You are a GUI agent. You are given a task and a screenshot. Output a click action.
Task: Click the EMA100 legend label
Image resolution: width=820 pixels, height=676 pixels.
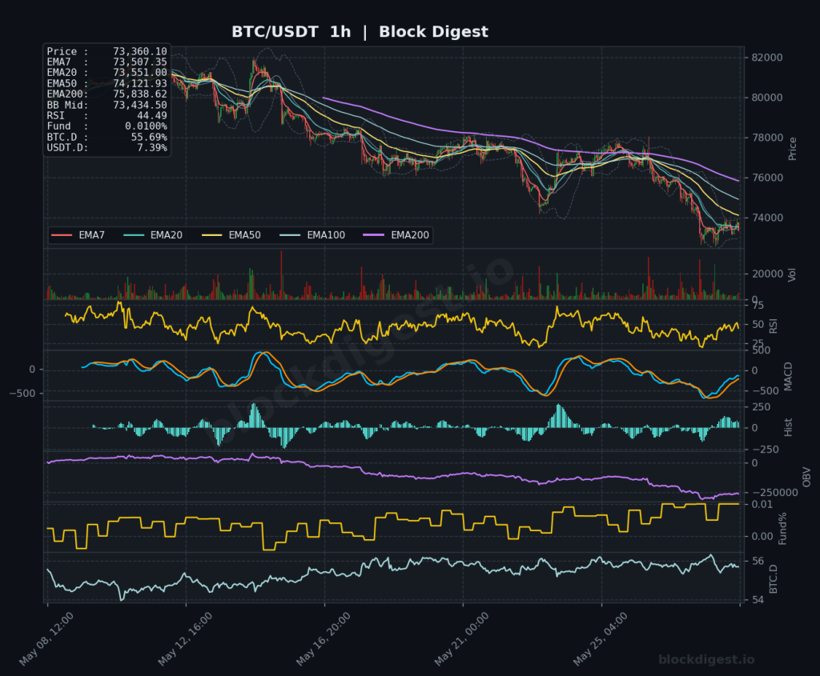tap(326, 236)
